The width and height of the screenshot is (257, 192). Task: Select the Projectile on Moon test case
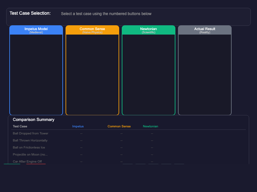[x=29, y=155]
